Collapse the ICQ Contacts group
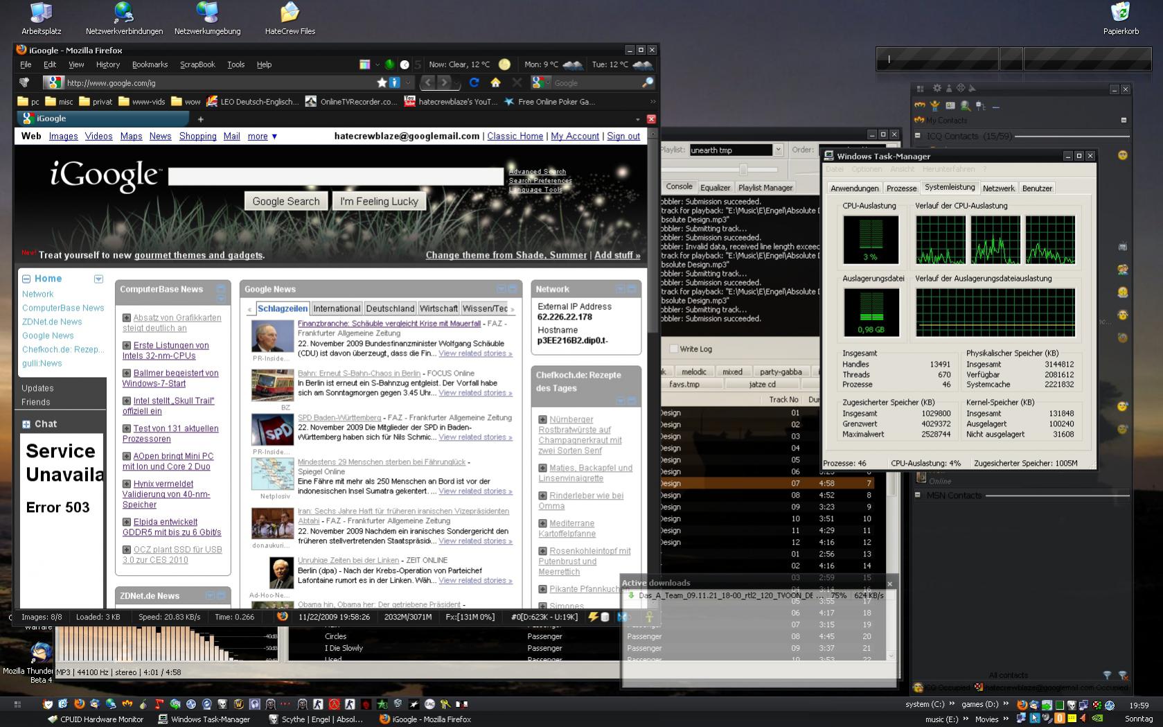The image size is (1163, 727). 918,136
